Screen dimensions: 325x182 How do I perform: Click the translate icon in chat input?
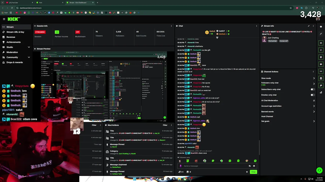tap(250, 166)
